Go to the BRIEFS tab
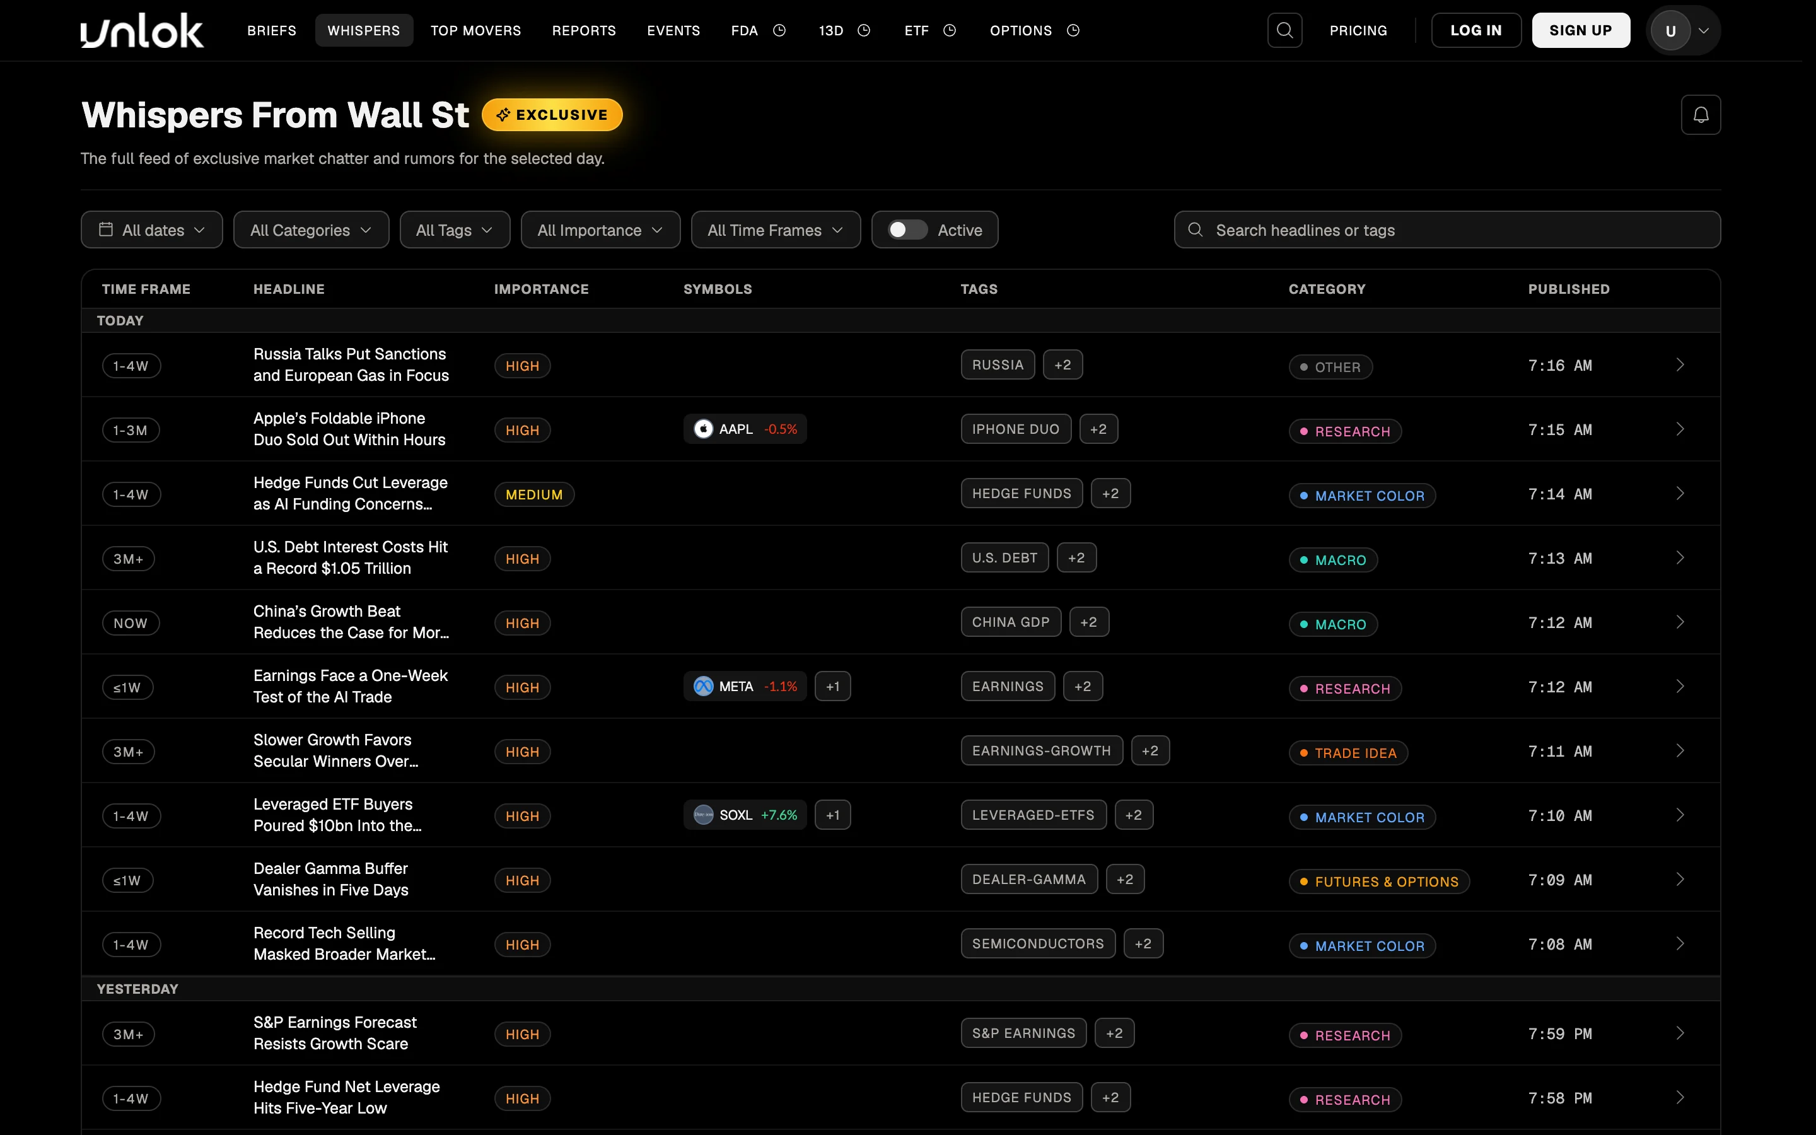 coord(272,31)
